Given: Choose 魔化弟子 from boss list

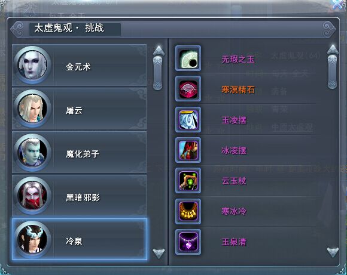Looking at the screenshot, I should pos(79,152).
